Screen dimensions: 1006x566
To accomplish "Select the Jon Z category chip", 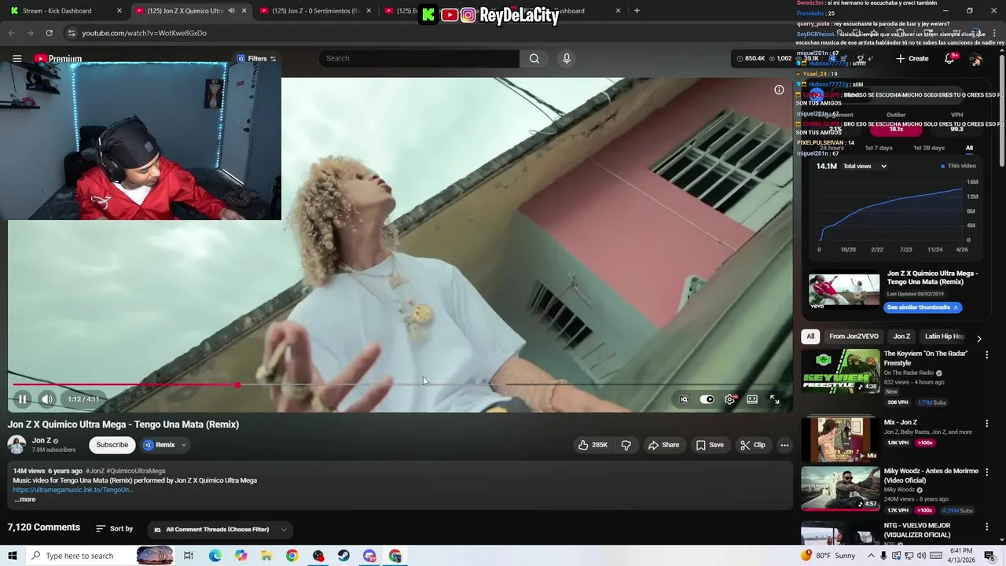I will click(901, 336).
